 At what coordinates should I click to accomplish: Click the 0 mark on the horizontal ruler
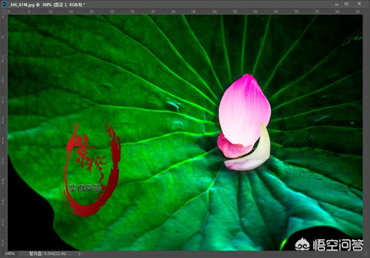(x=10, y=12)
